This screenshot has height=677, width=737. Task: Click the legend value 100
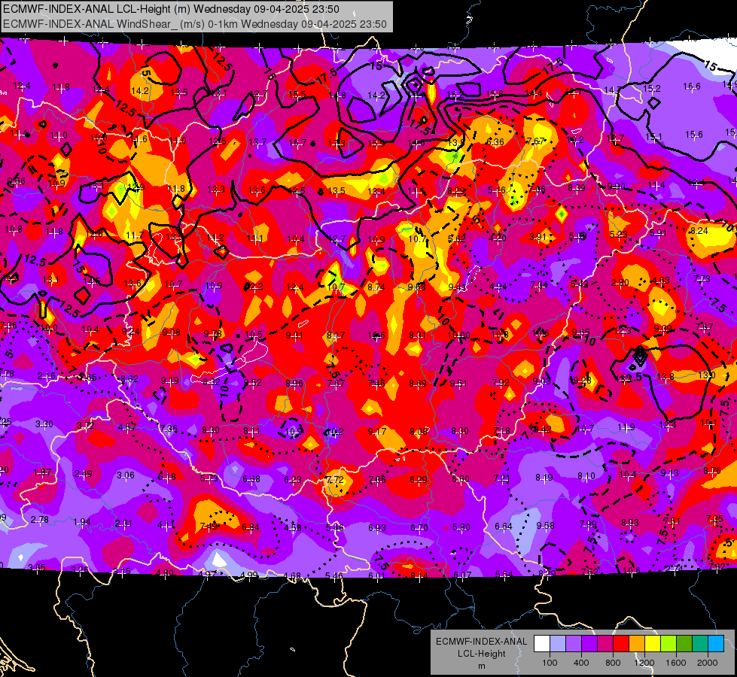pos(550,663)
